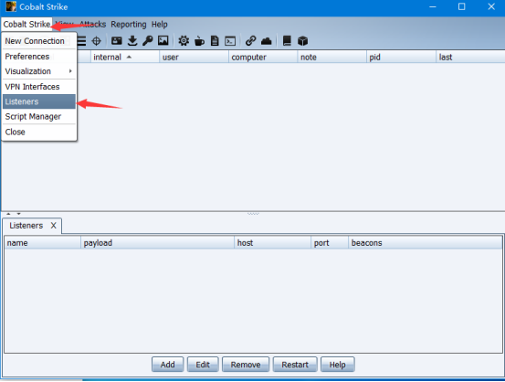
Task: Click the pid column header
Action: tap(401, 57)
